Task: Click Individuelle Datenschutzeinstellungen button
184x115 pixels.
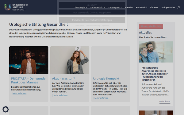Action: [x=92, y=20]
